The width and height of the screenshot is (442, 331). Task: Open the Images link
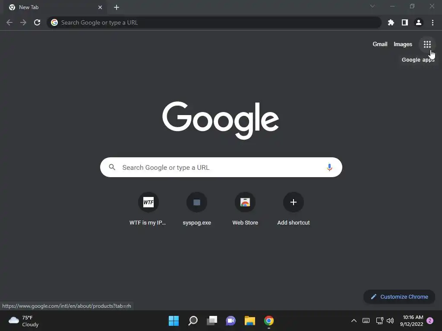click(403, 44)
